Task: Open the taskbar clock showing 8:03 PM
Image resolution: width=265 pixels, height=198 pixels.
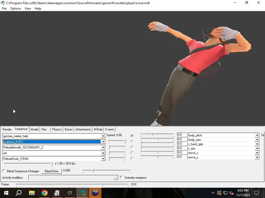Action: coord(243,193)
